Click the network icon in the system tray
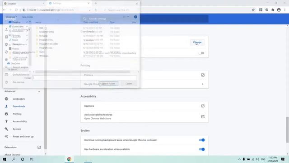This screenshot has width=289, height=163. point(253,159)
